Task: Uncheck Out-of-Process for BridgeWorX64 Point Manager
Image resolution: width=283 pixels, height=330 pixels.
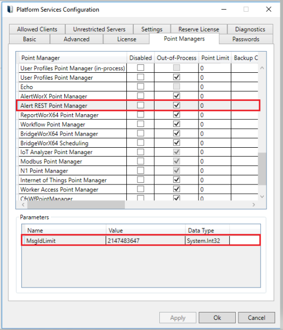Action: click(x=176, y=133)
